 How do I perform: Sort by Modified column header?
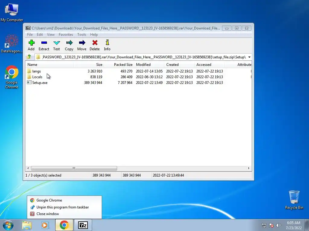pos(149,65)
